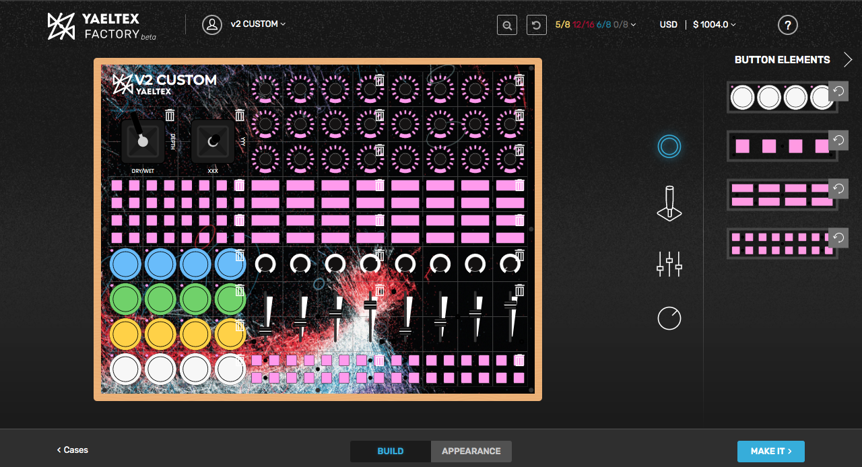
Task: Select the button elements category icon
Action: [x=669, y=146]
